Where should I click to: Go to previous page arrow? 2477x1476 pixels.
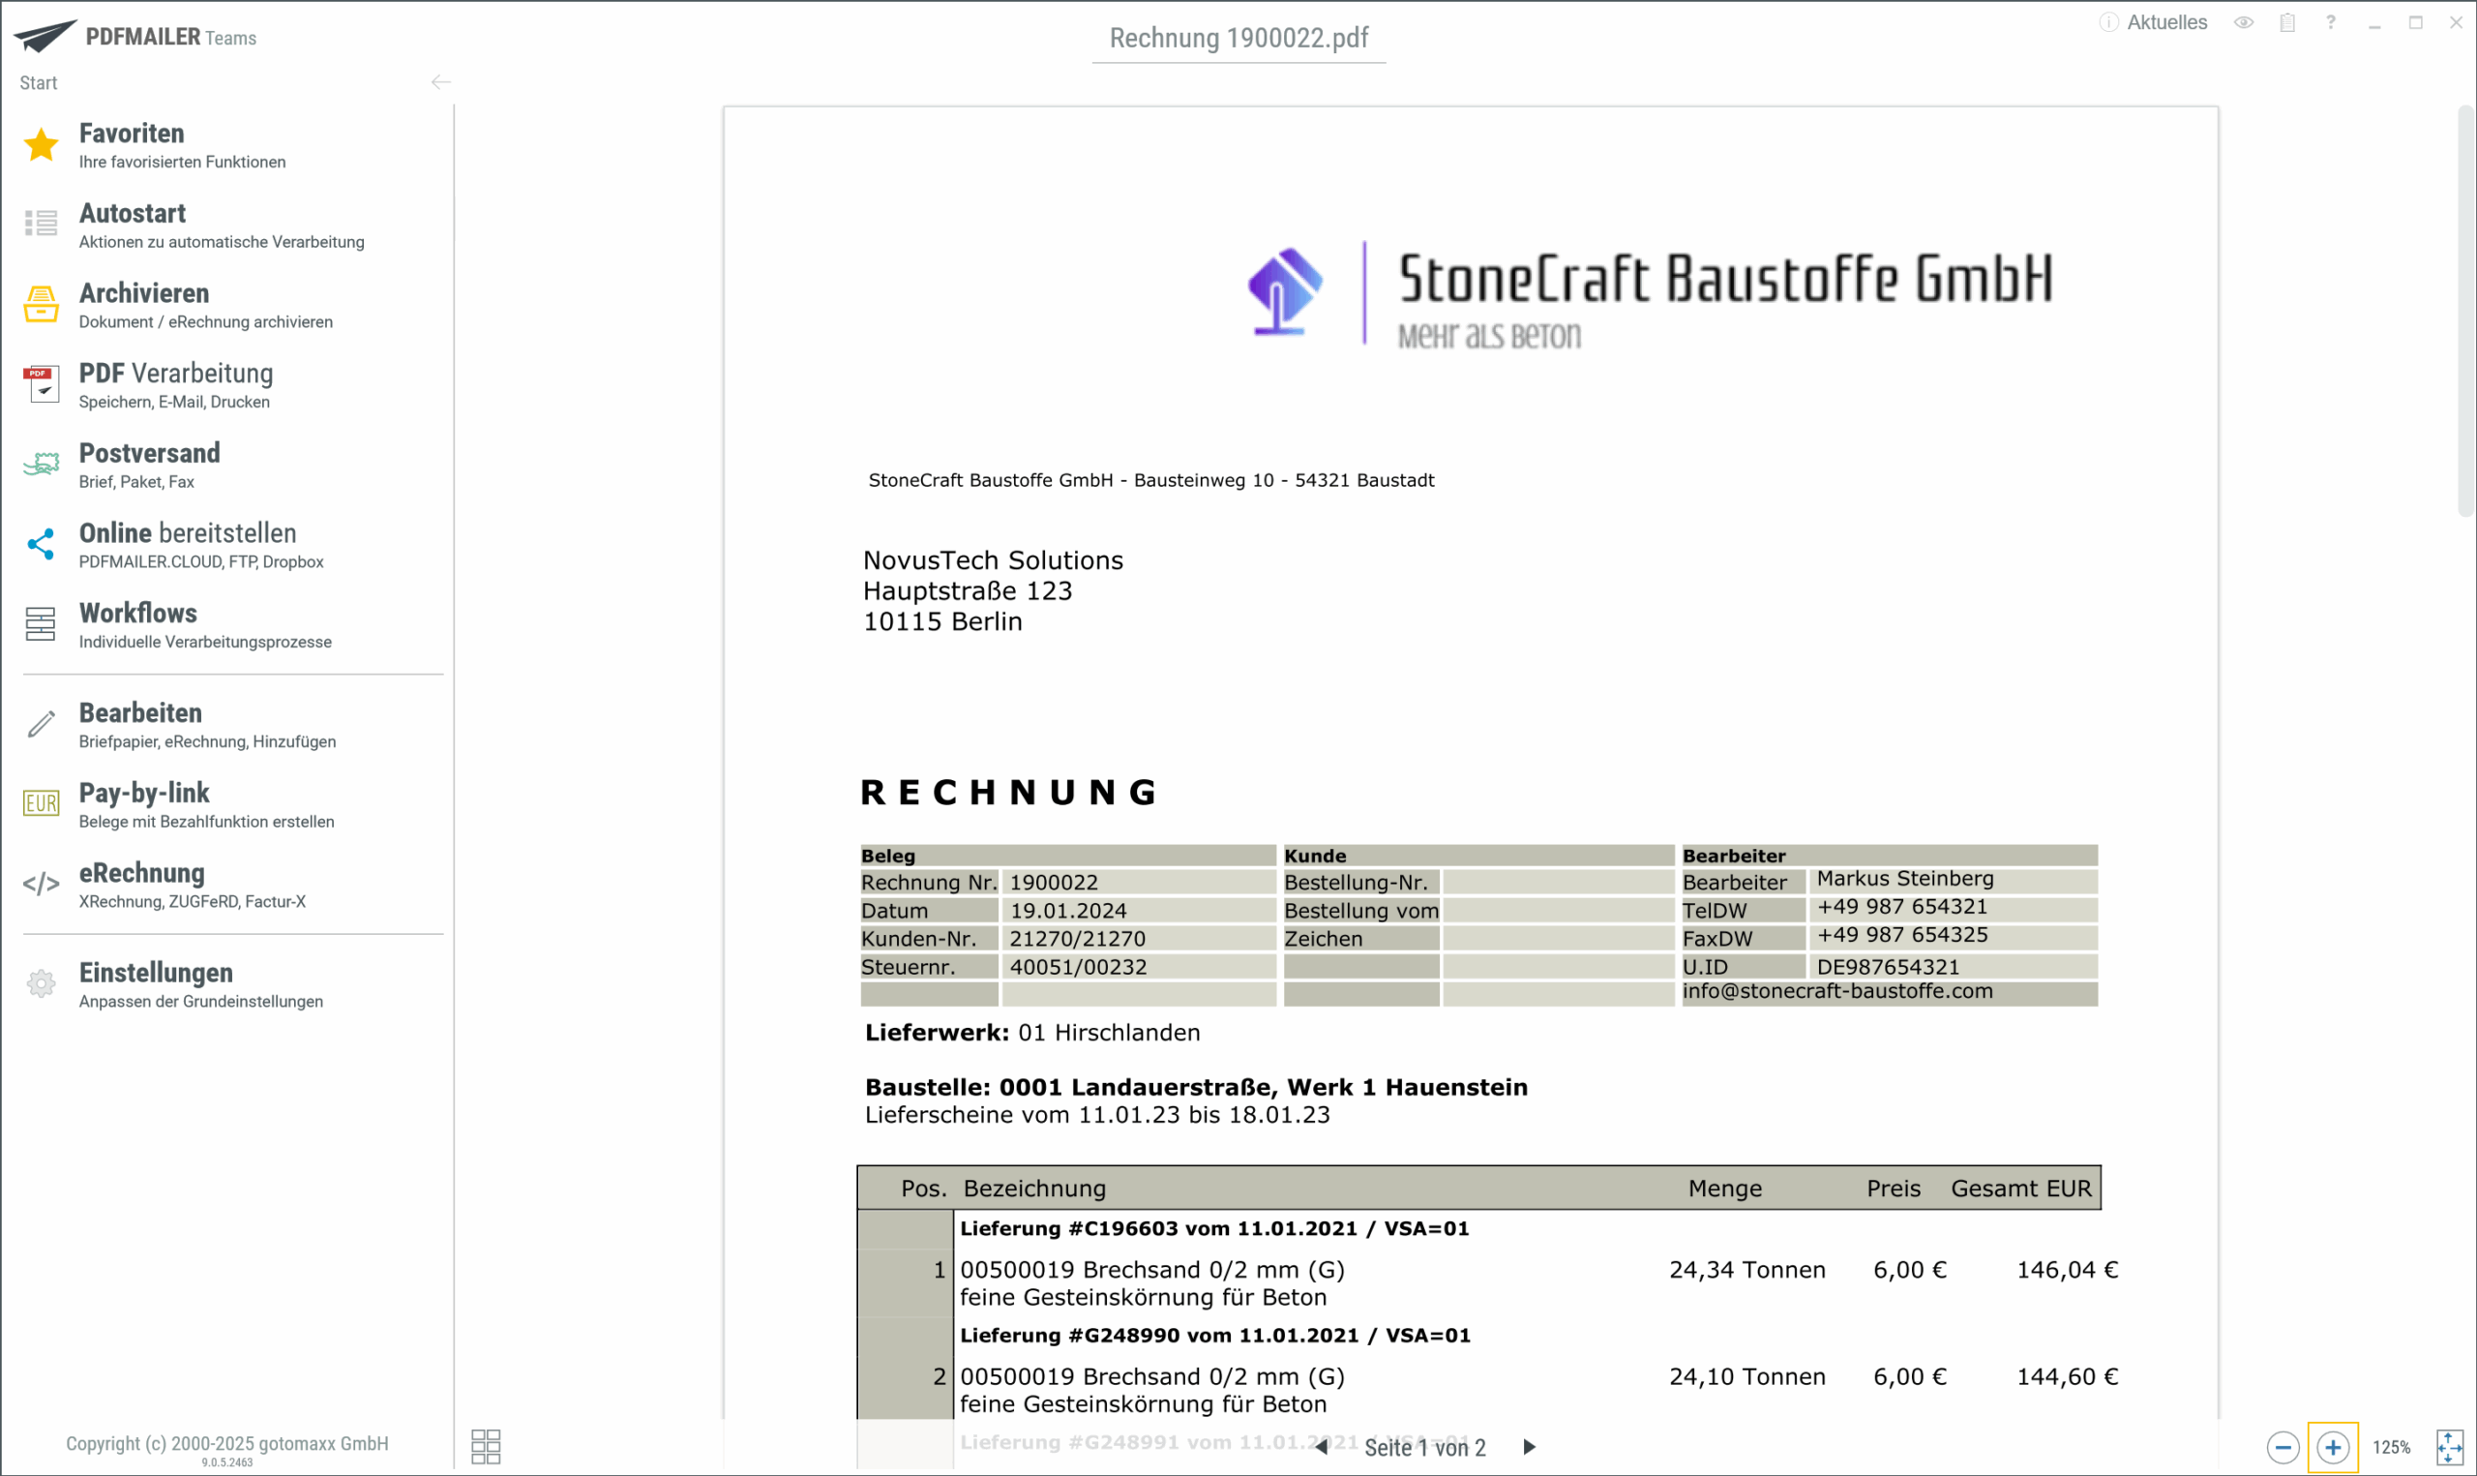[1321, 1447]
